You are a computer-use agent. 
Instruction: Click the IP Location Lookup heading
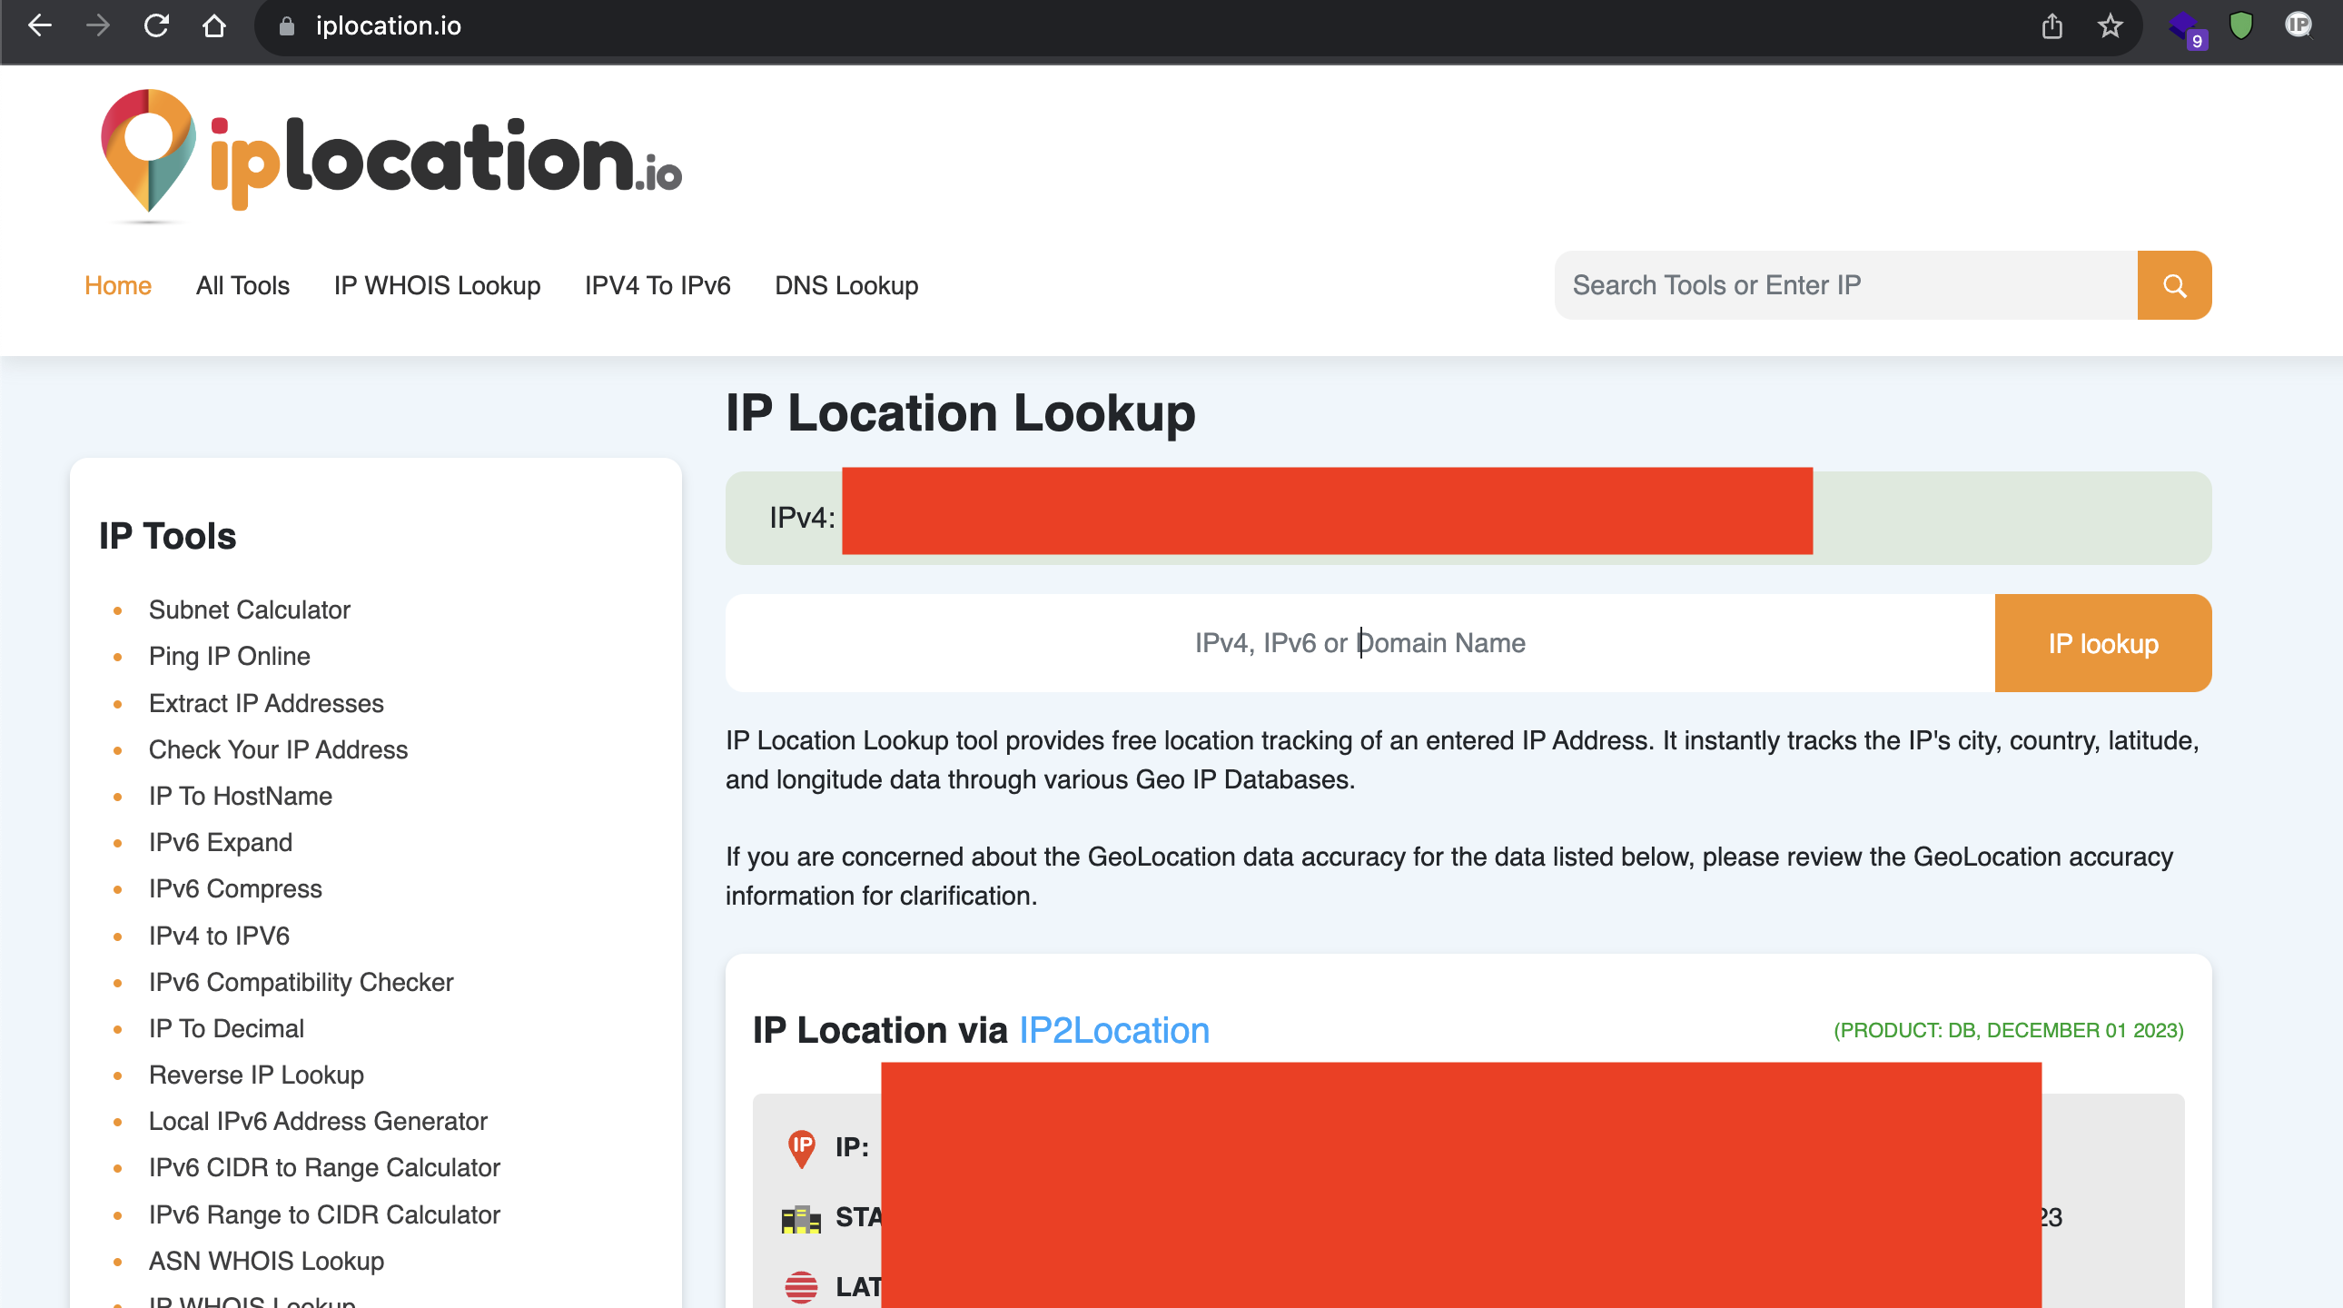tap(961, 414)
